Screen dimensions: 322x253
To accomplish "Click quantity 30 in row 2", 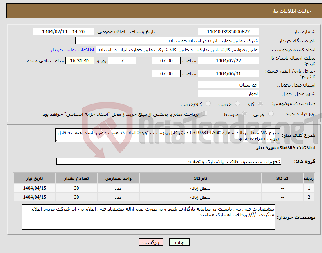I will (x=76, y=197).
